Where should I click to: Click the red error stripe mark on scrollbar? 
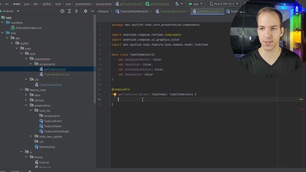[301, 109]
